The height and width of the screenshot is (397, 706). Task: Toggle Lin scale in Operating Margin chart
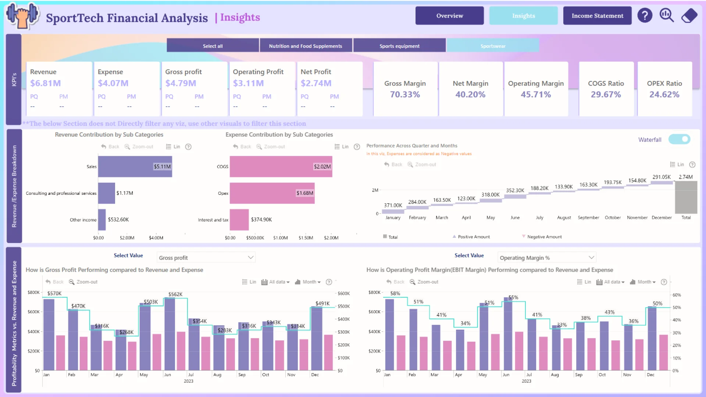[584, 282]
